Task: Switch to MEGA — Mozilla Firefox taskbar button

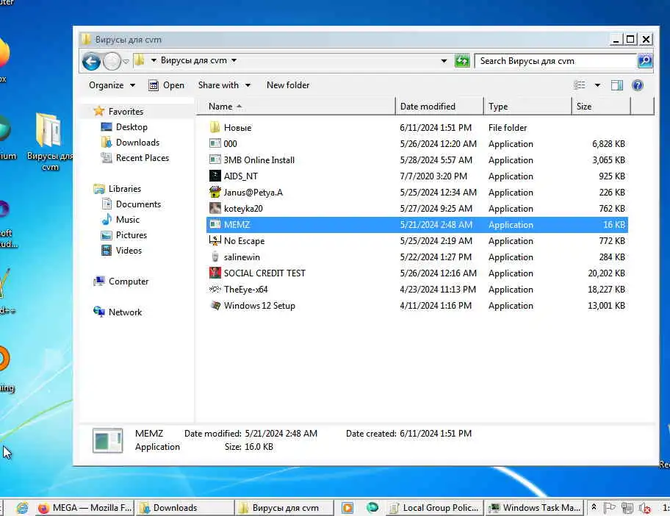Action: (x=84, y=507)
